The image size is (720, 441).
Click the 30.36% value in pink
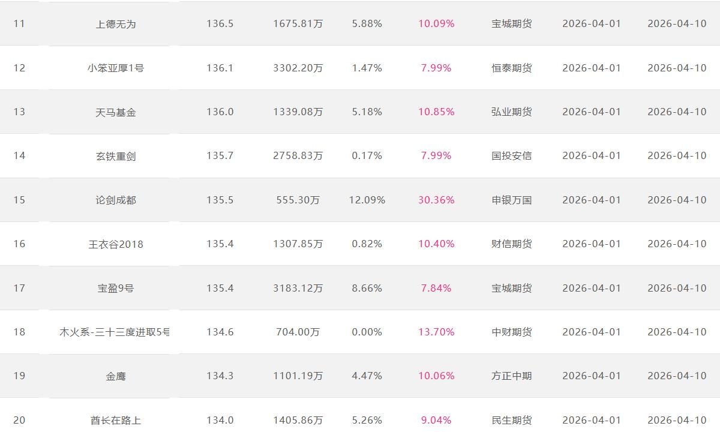[x=436, y=200]
